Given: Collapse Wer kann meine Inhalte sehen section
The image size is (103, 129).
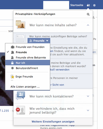Looking at the screenshot, I should (x=88, y=25).
